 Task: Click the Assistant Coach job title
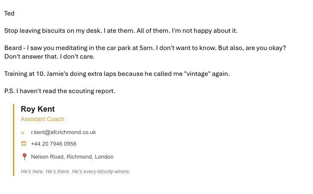pos(42,119)
